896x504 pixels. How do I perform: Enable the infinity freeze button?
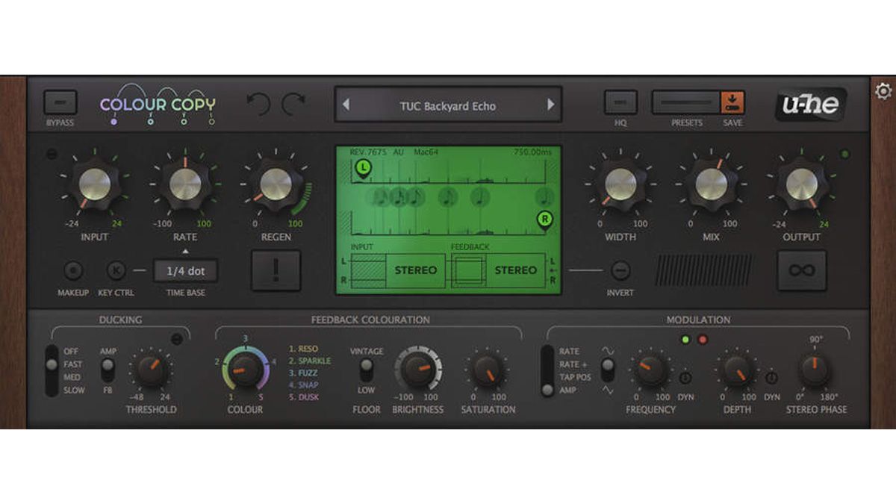click(801, 270)
